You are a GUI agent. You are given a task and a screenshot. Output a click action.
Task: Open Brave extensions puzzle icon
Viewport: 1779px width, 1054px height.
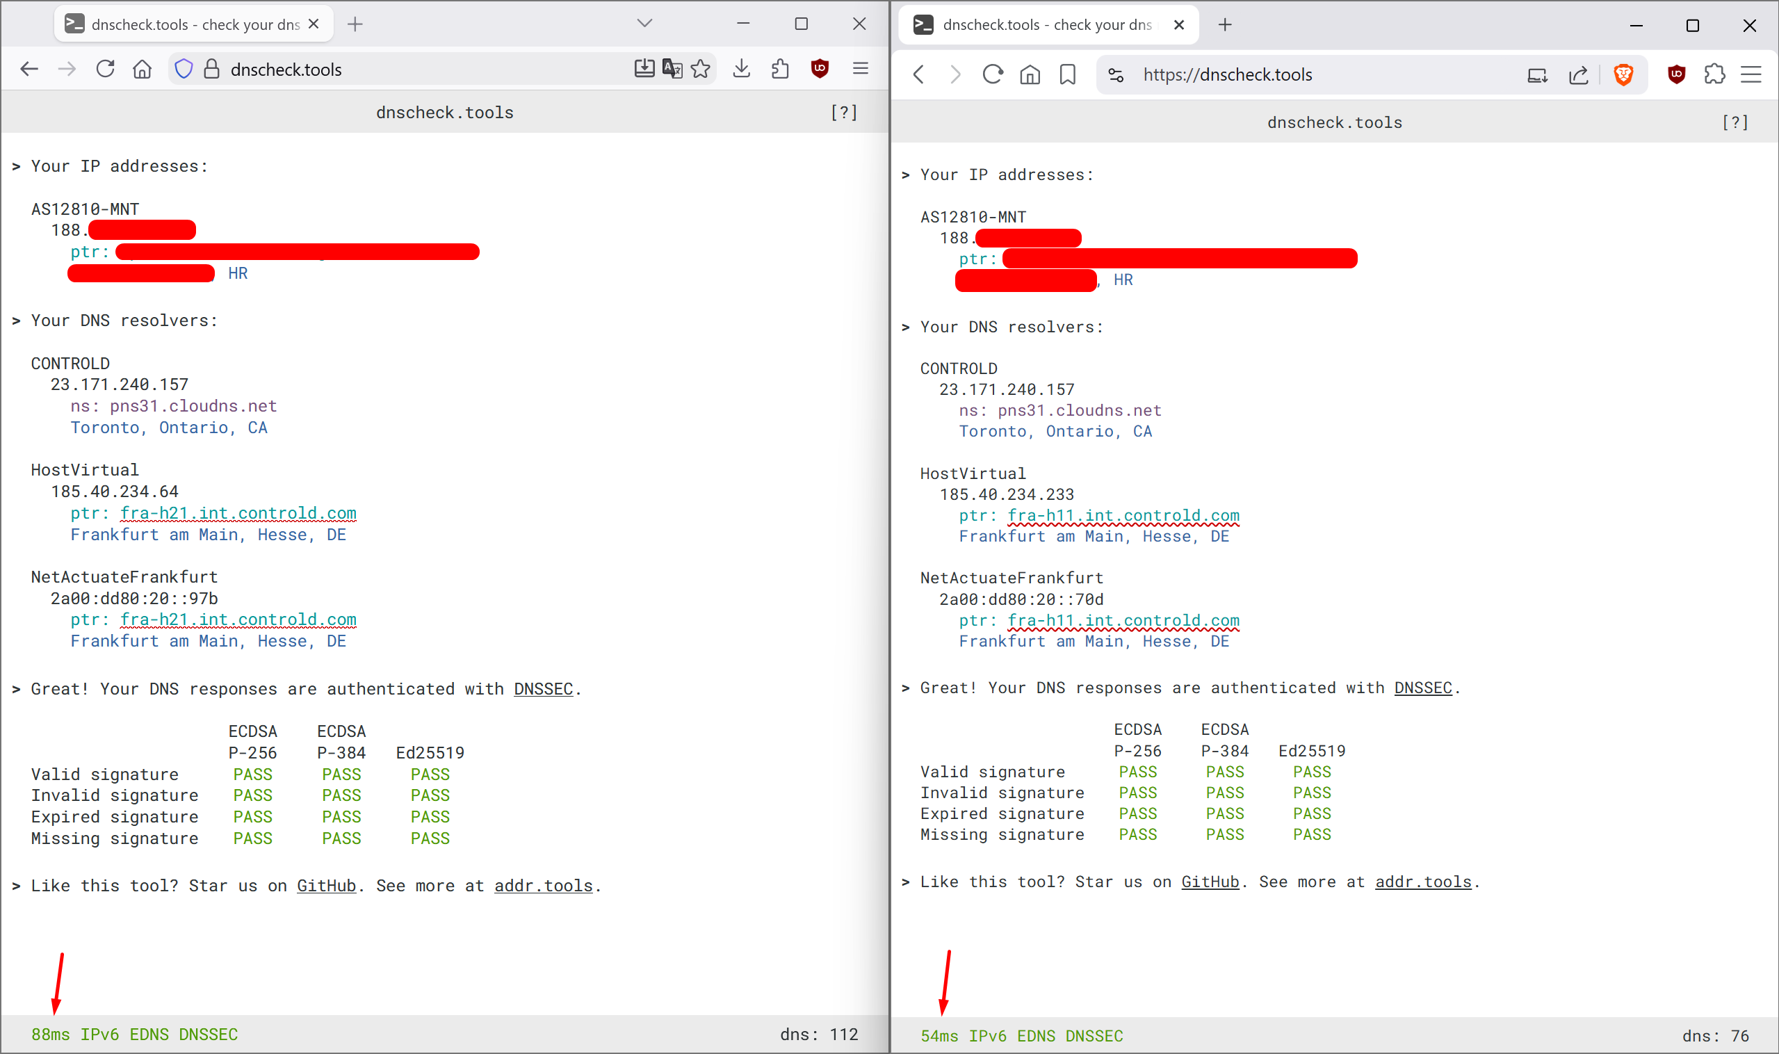click(1714, 74)
